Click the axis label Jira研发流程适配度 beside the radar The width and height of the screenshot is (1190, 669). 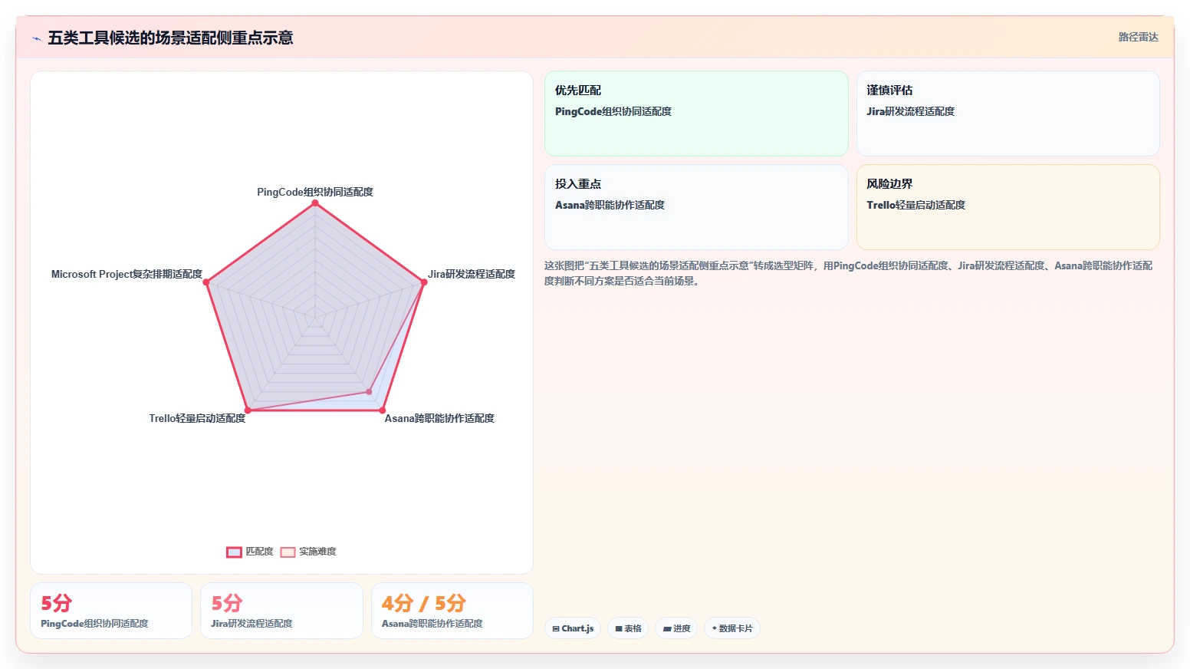472,274
